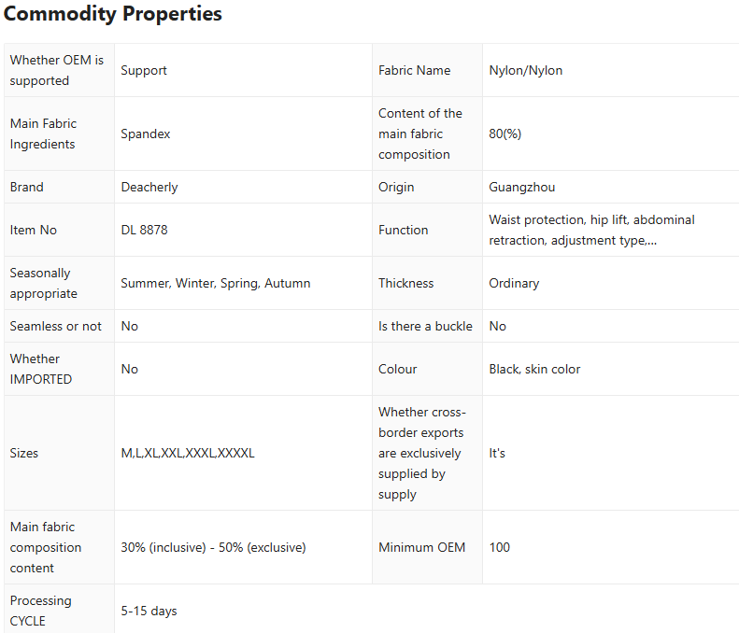
Task: Select the Minimum OEM value 100
Action: 500,547
